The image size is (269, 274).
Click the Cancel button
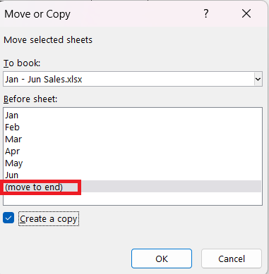pos(232,259)
